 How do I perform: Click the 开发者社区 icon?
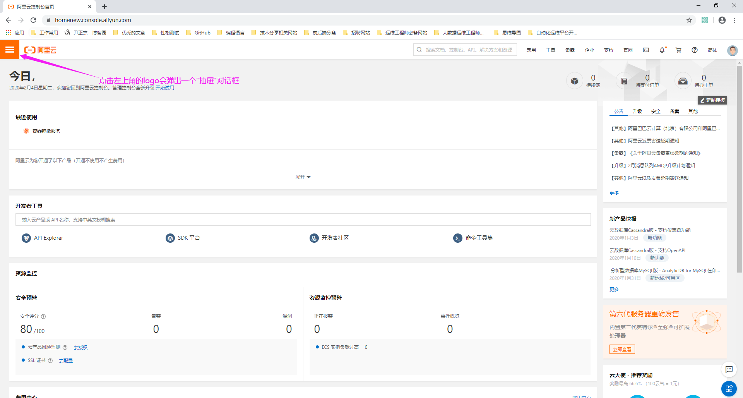(x=314, y=238)
